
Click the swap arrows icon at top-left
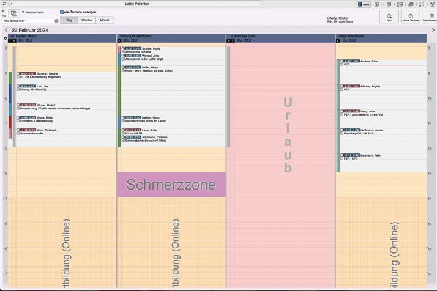point(4,4)
